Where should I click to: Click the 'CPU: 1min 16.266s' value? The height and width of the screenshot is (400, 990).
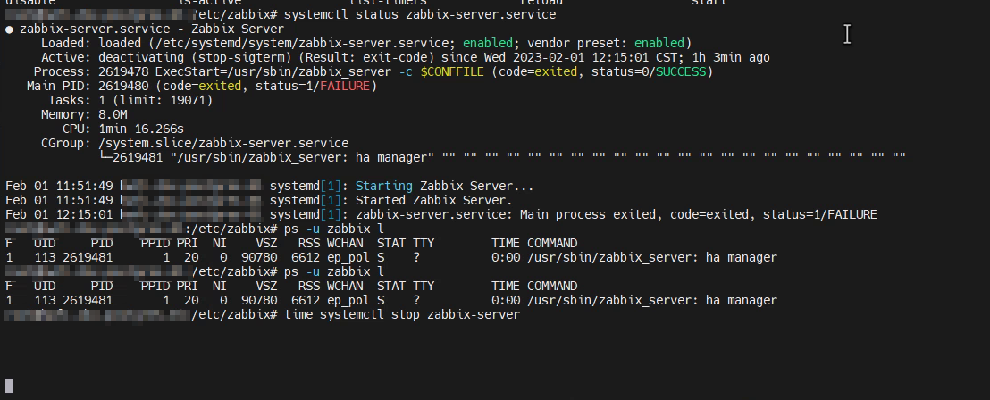pos(141,129)
